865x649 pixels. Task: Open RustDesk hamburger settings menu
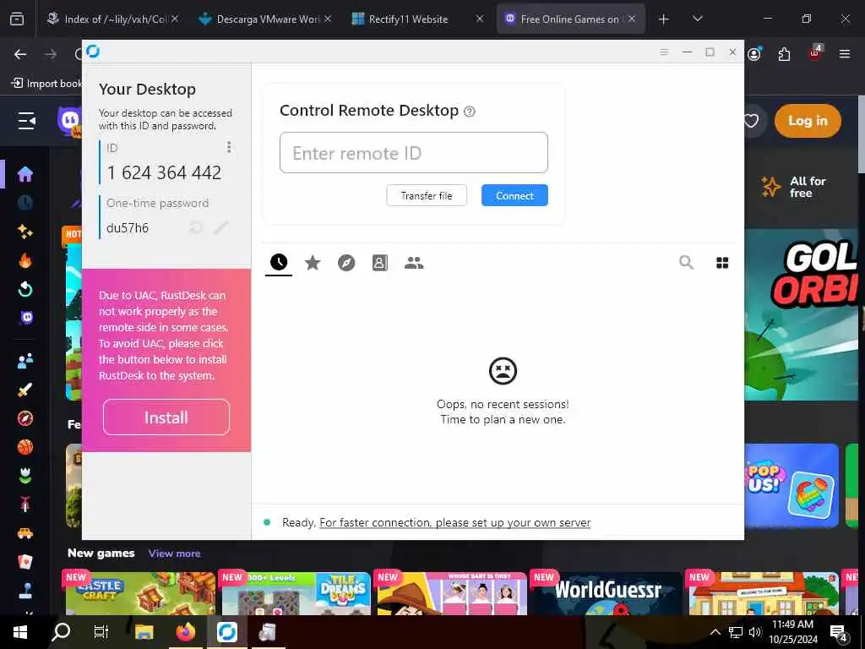tap(664, 52)
